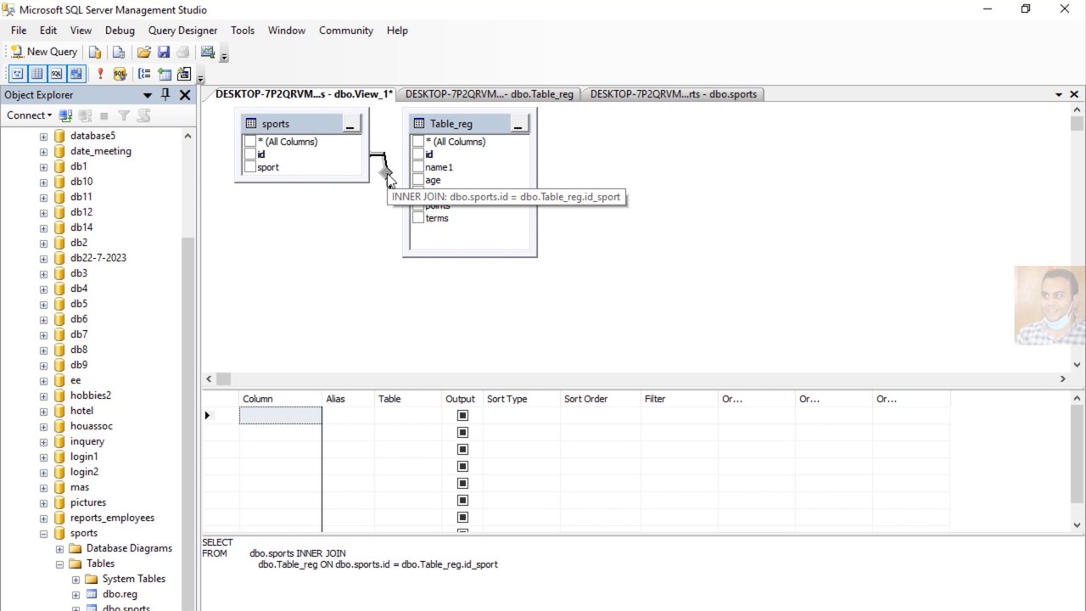Check All Columns in the sports table
The height and width of the screenshot is (611, 1086).
tap(250, 142)
